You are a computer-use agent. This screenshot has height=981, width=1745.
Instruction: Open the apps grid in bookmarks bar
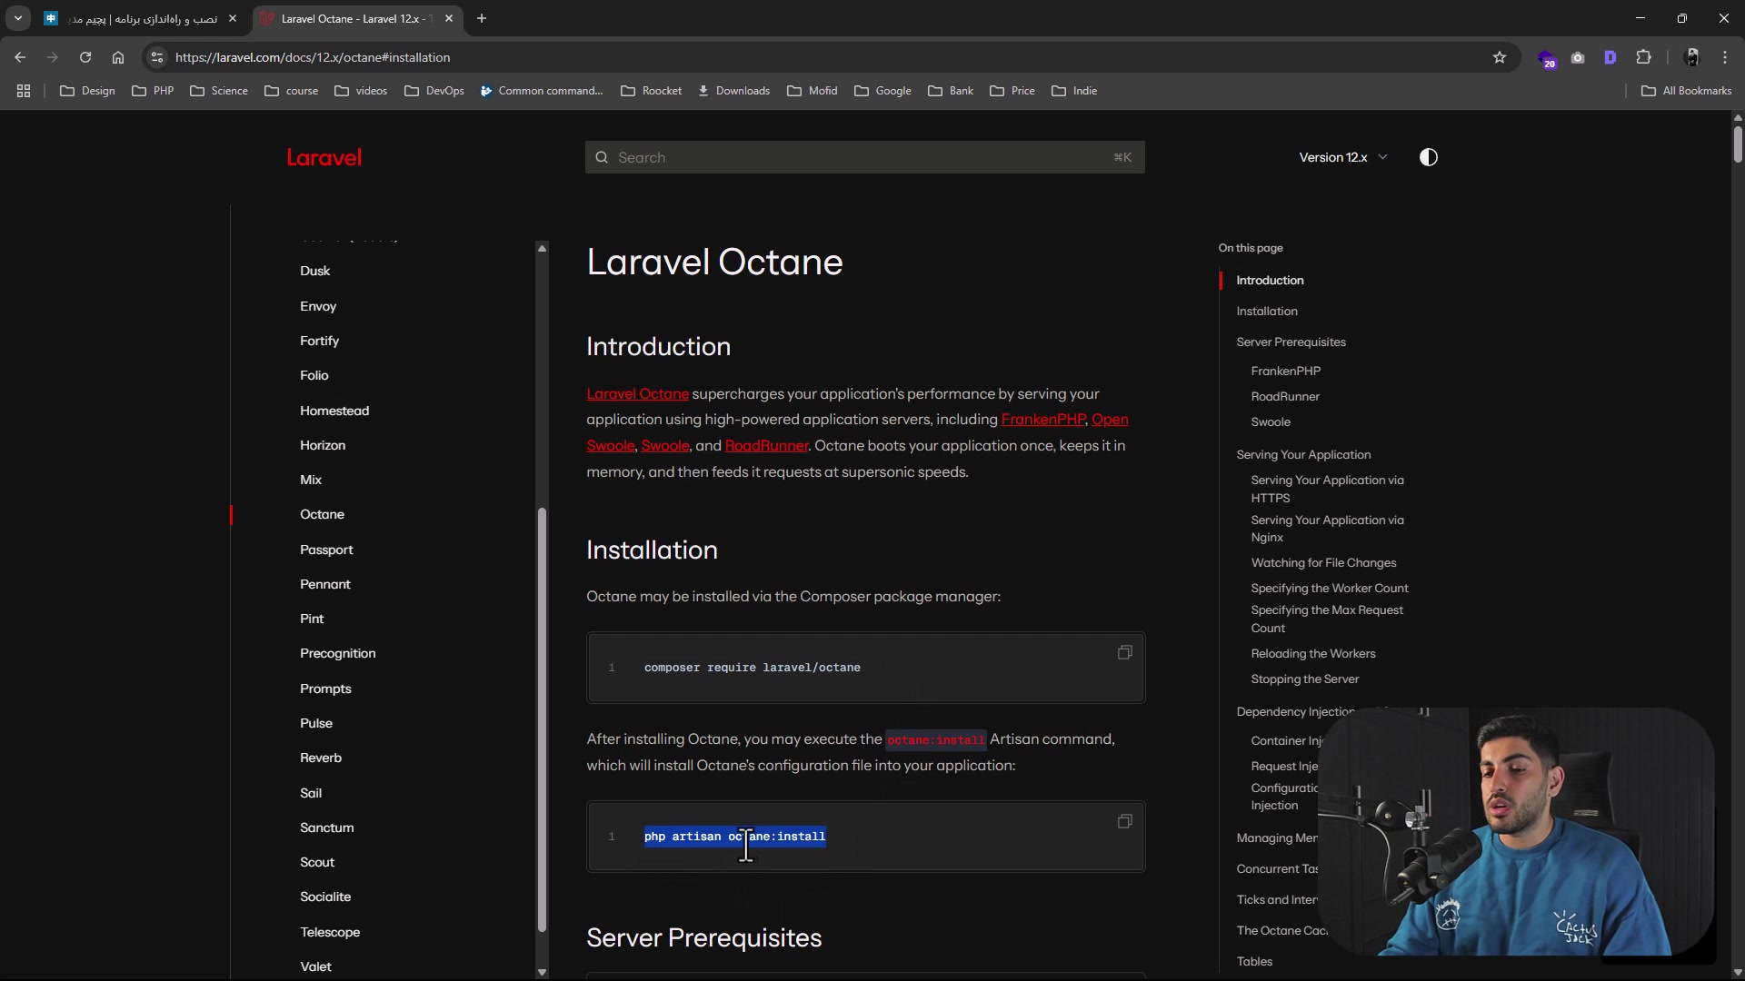pos(24,91)
